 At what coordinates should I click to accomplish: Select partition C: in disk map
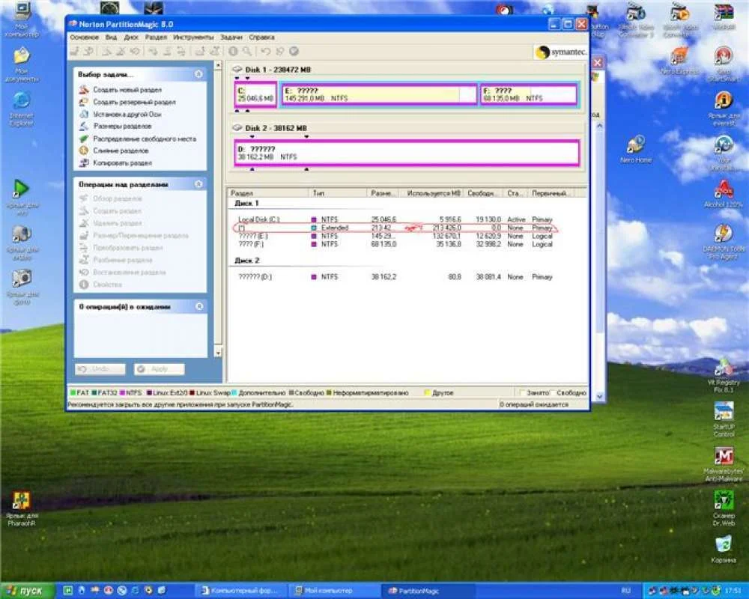coord(255,94)
